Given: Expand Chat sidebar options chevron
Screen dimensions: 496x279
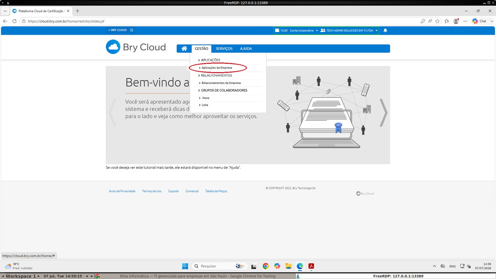Looking at the screenshot, I should [492, 21].
